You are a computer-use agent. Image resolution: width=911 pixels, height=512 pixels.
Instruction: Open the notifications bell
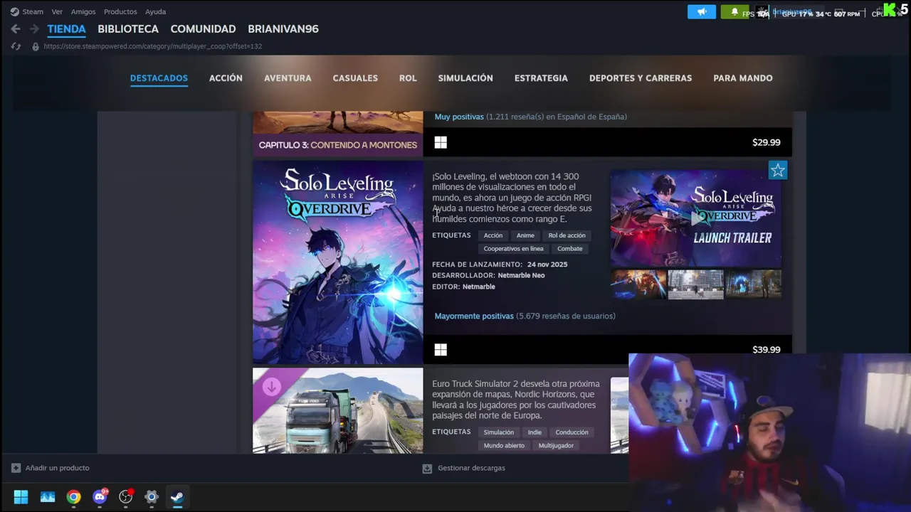pyautogui.click(x=734, y=12)
